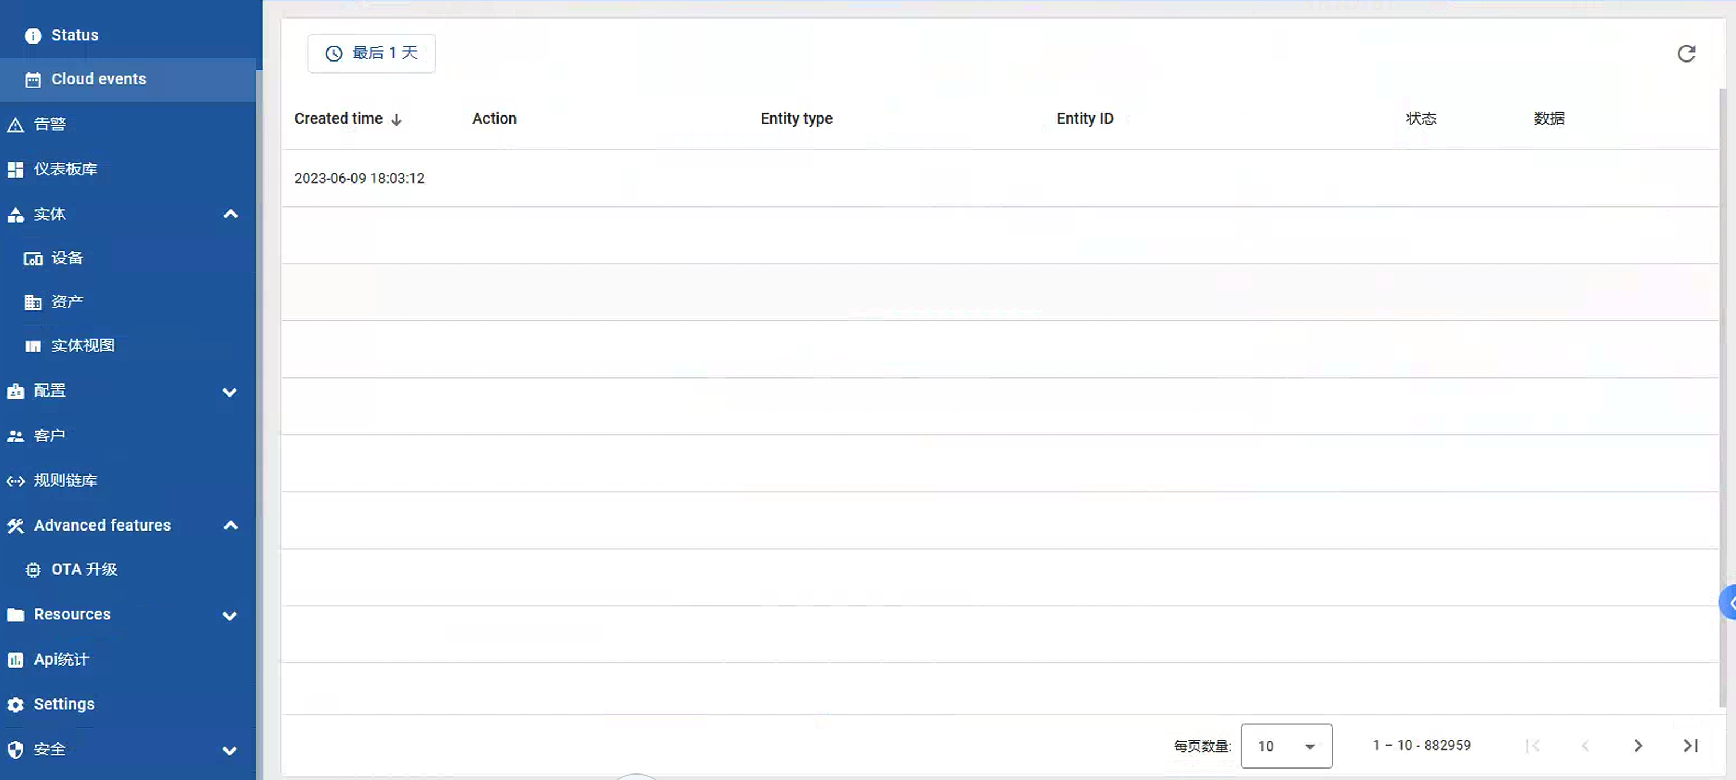The width and height of the screenshot is (1736, 780).
Task: Expand the 配置 profiles group
Action: tap(230, 391)
